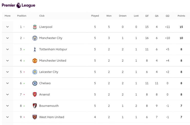The height and width of the screenshot is (125, 190).
Task: Open the Bournemouth club name link
Action: point(49,106)
